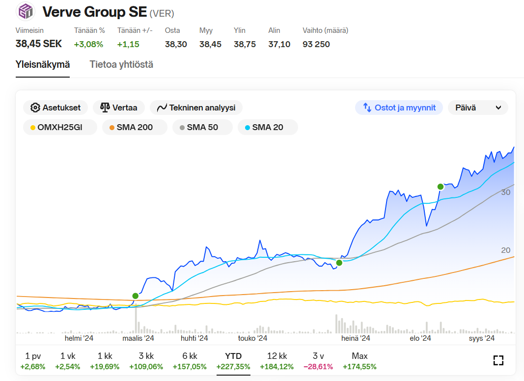Toggle Ostot ja myynnit markers
524x381 pixels.
click(x=399, y=108)
